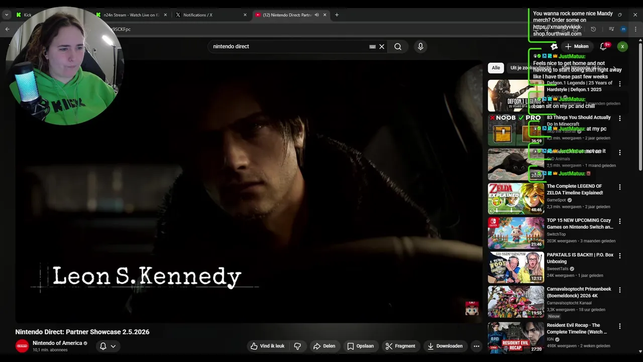Screen dimensions: 643x362
Task: Open TOP 15 NEW UPCOMING Cozy Games title
Action: tap(580, 224)
